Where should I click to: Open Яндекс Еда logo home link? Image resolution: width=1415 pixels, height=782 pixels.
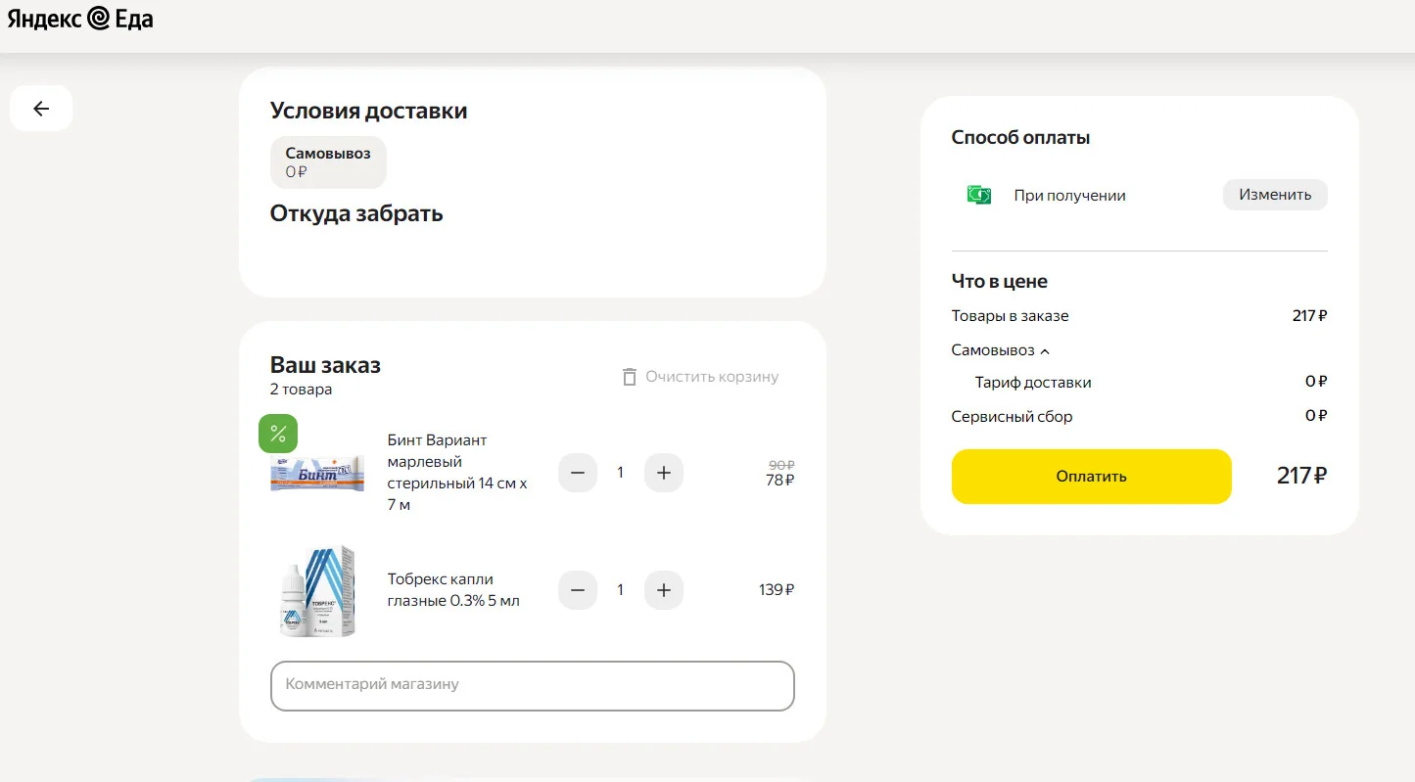(80, 19)
